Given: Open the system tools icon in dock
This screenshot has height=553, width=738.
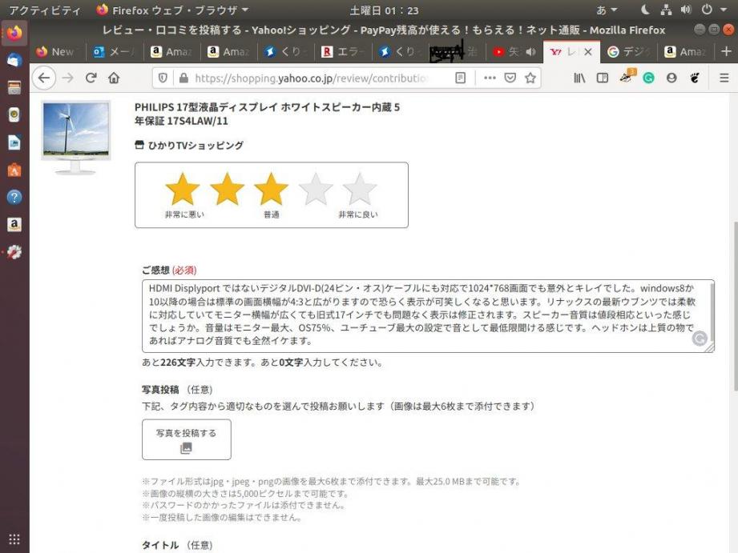Looking at the screenshot, I should click(x=14, y=252).
